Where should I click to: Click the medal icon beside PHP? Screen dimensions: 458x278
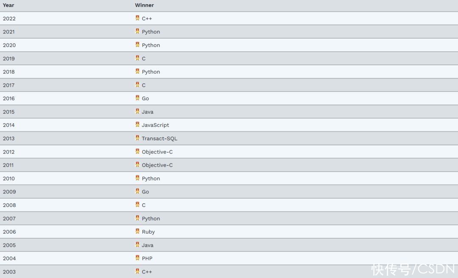(x=137, y=258)
